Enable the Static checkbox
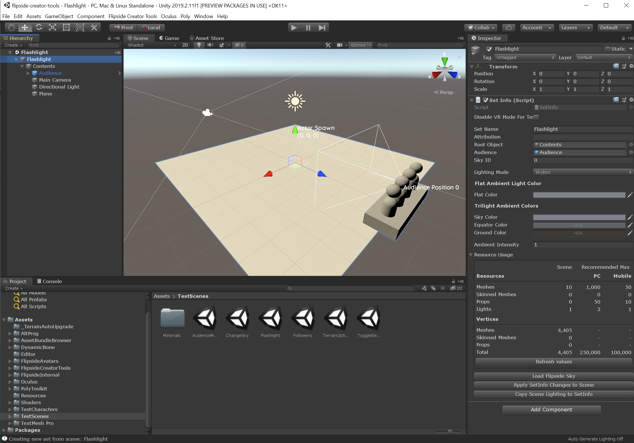634x443 pixels. pyautogui.click(x=608, y=49)
